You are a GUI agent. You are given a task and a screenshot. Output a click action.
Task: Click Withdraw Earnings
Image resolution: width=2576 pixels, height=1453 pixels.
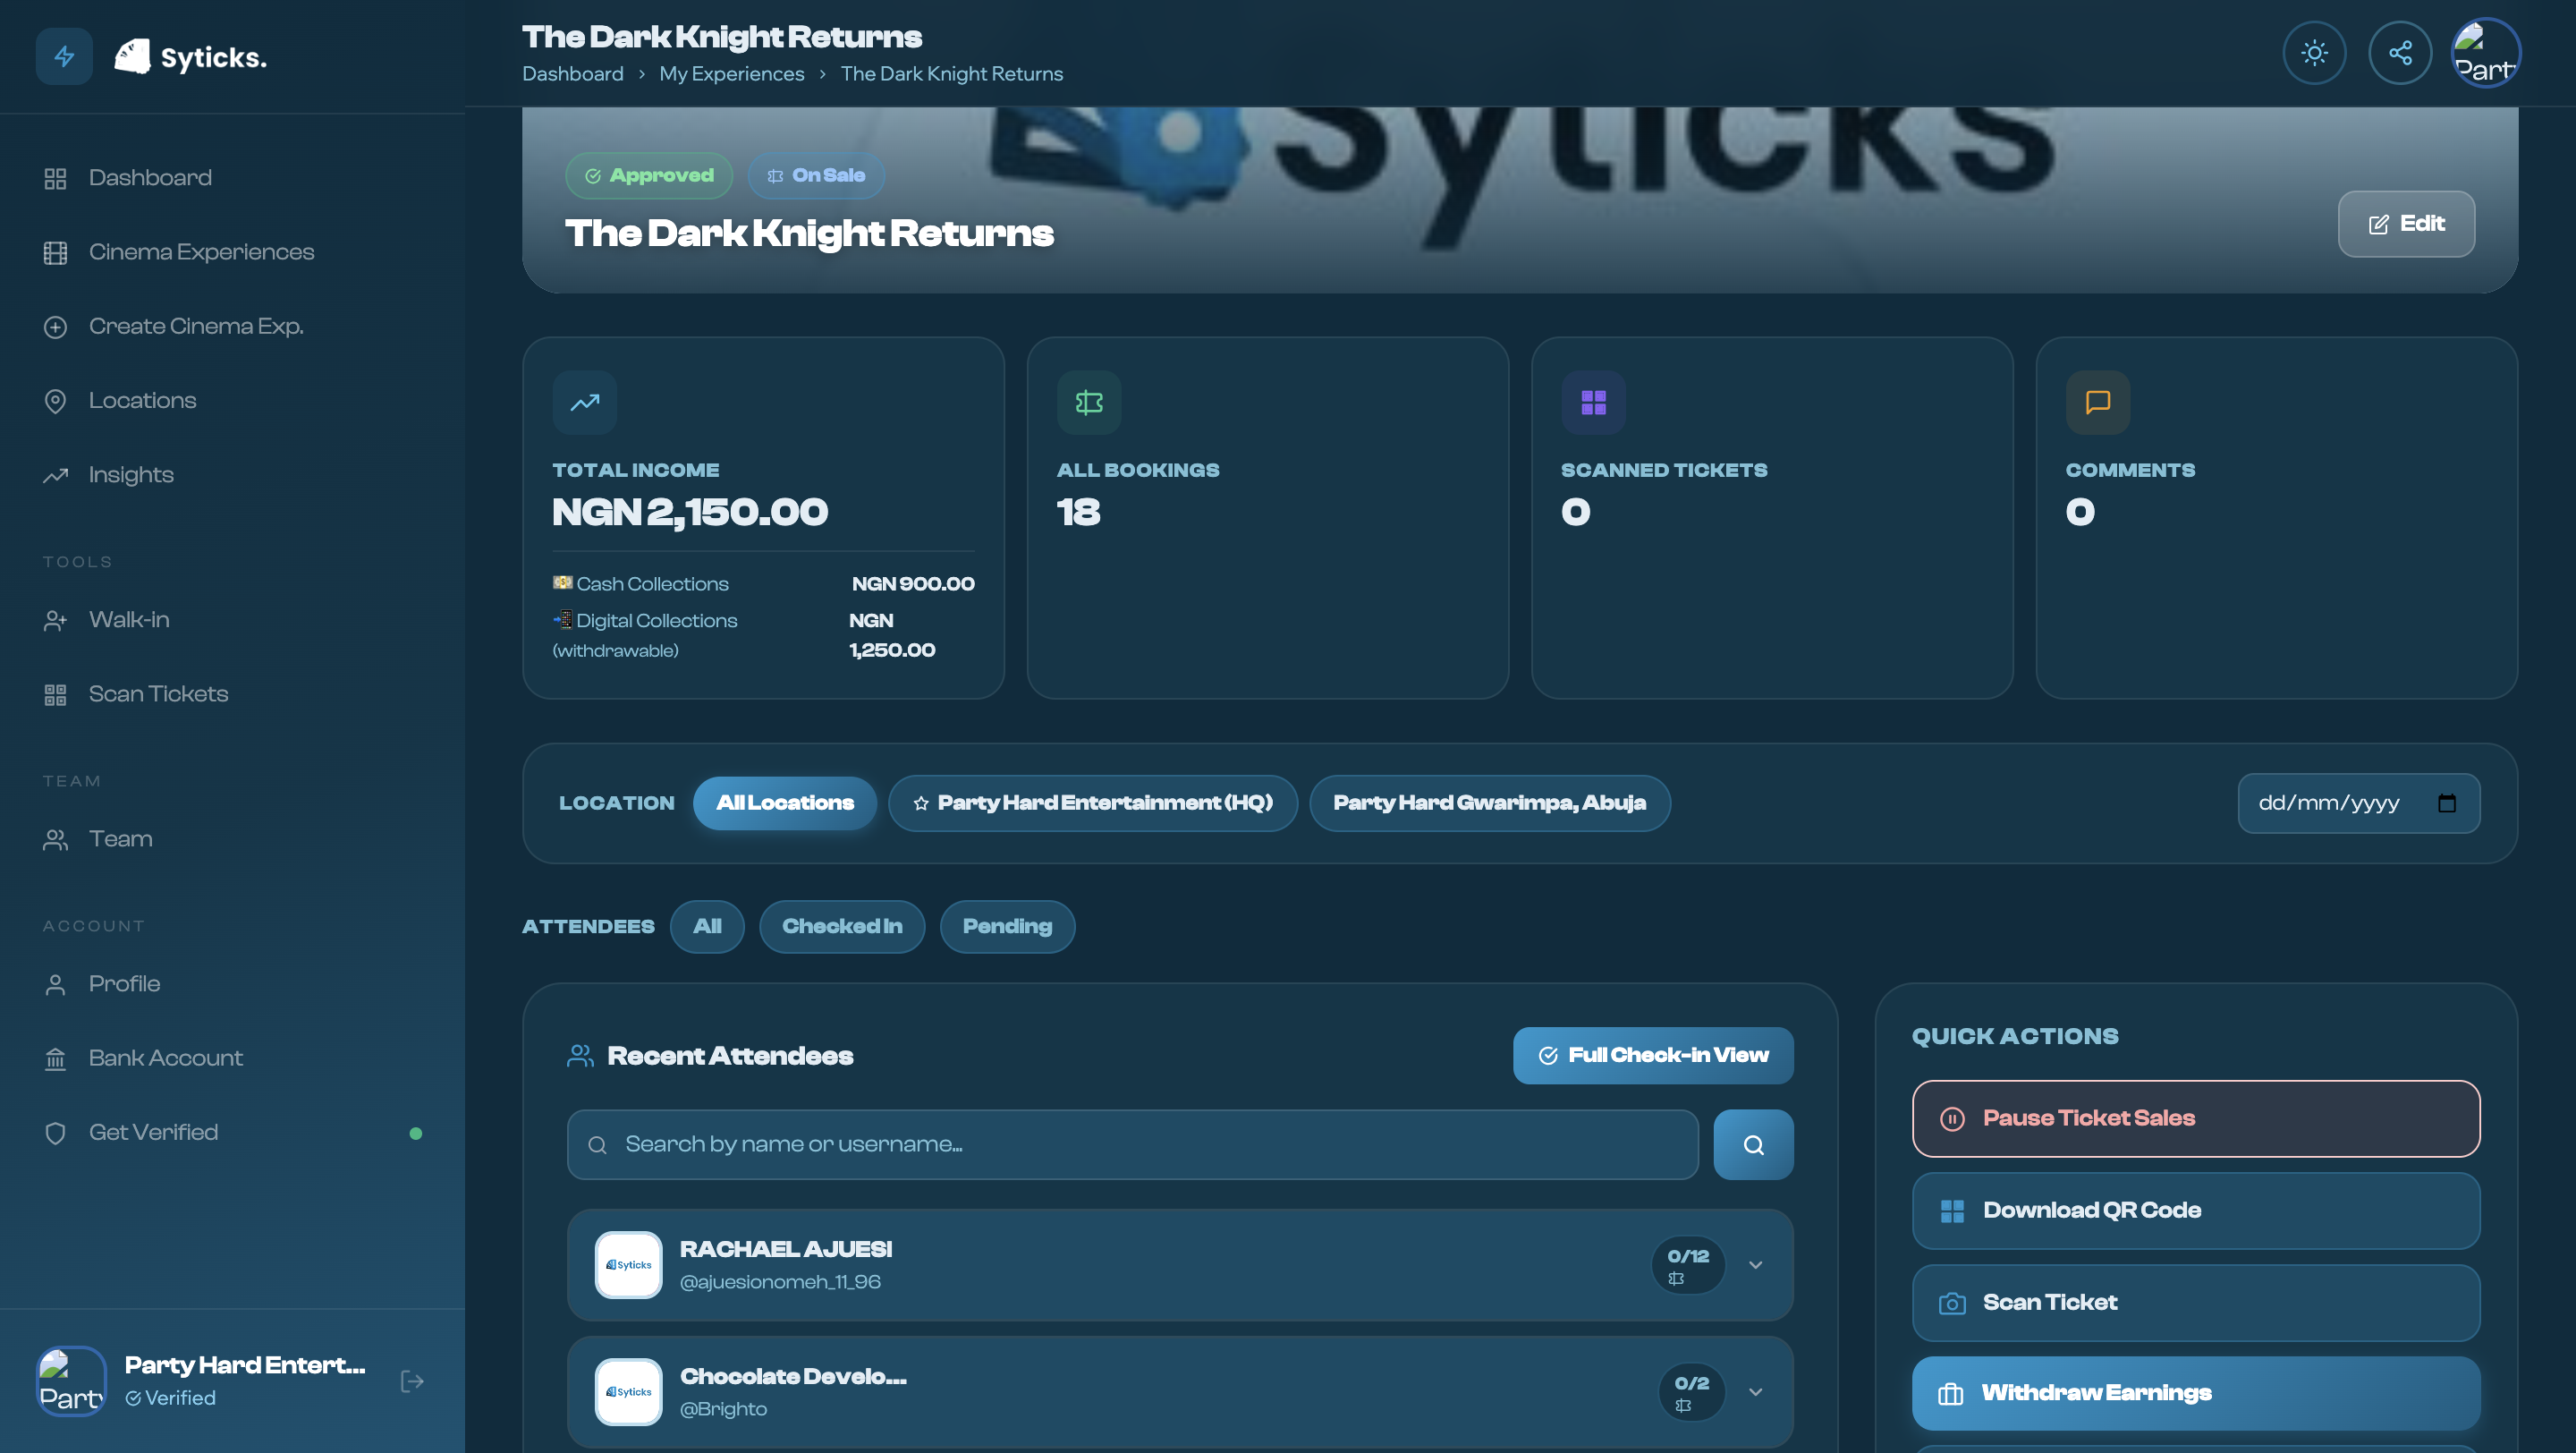click(x=2196, y=1393)
